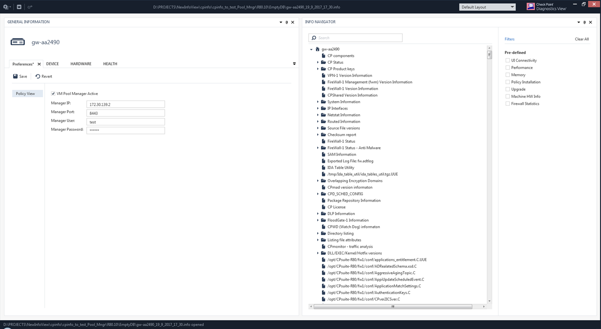
Task: Click the SAM Information file icon
Action: [x=323, y=155]
